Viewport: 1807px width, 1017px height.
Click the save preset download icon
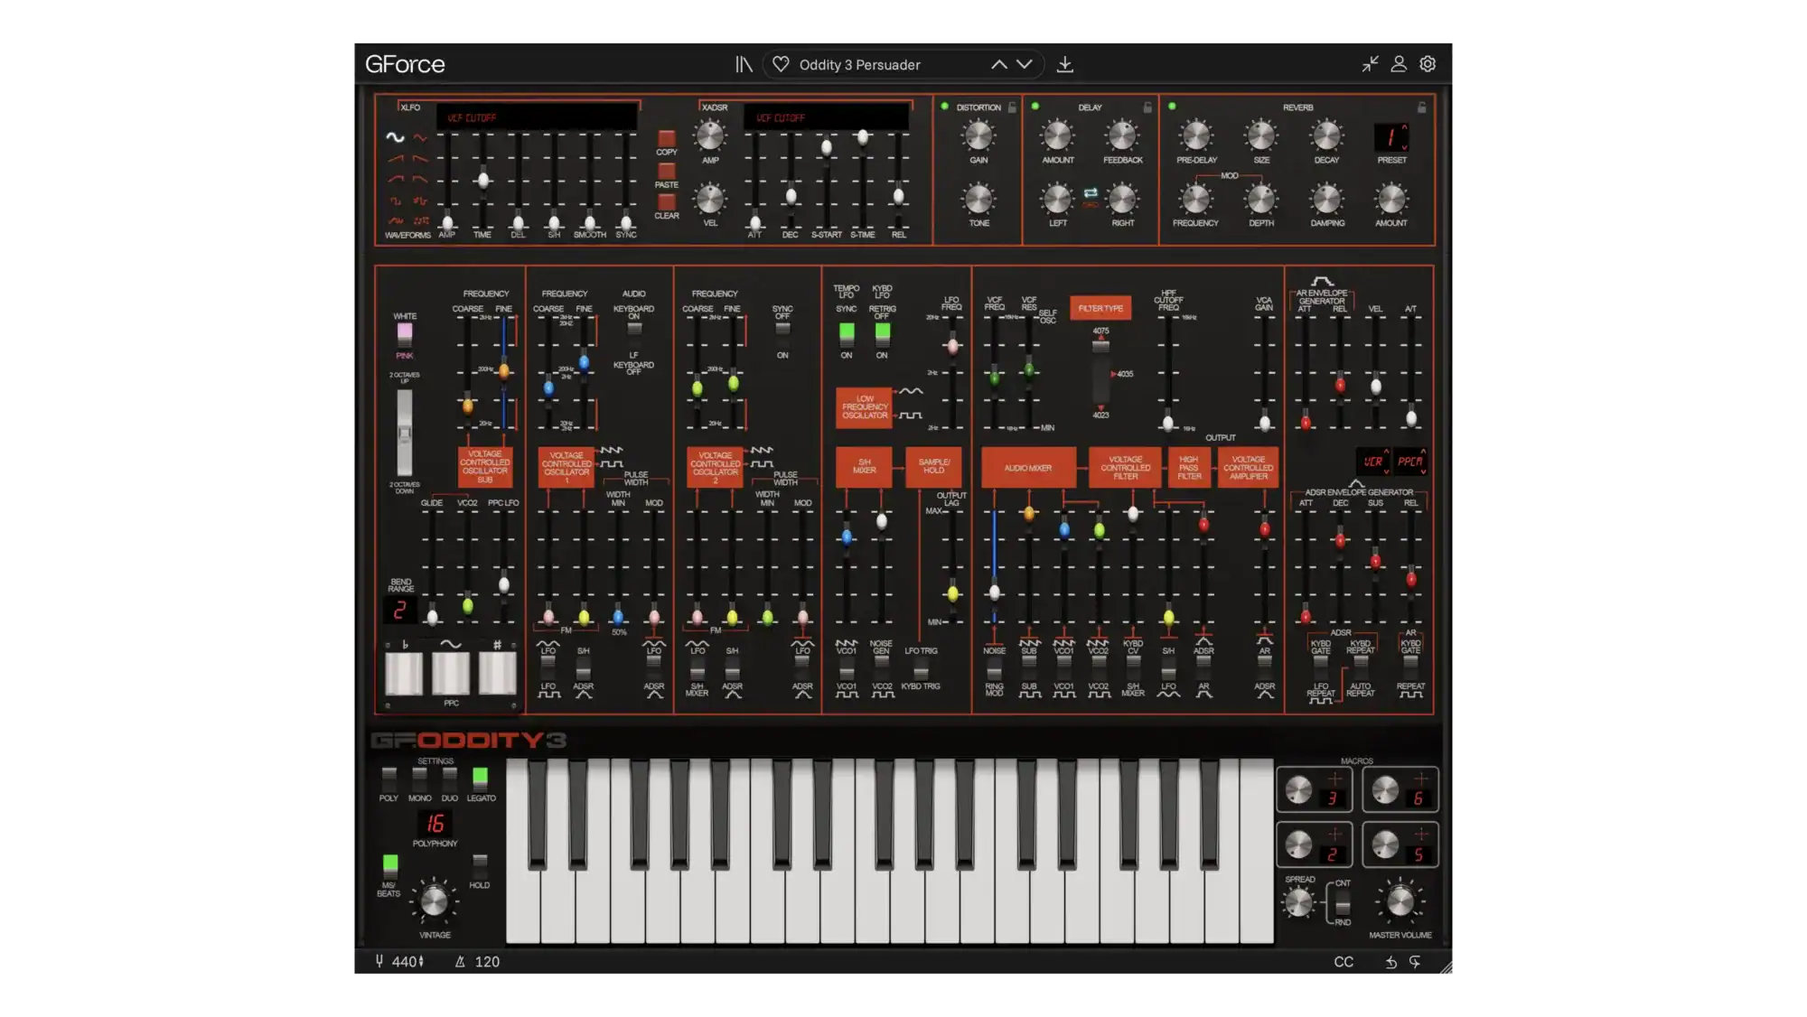tap(1065, 64)
